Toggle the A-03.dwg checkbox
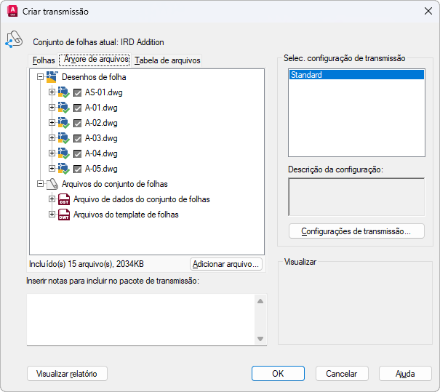 pos(77,138)
